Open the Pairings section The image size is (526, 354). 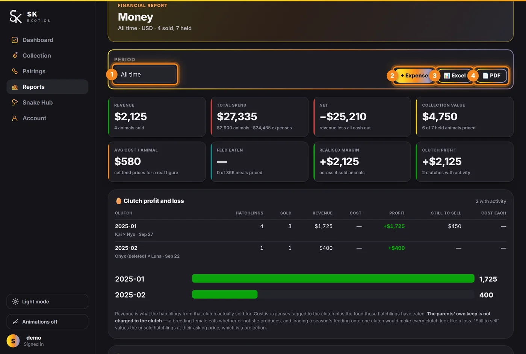tap(47, 71)
